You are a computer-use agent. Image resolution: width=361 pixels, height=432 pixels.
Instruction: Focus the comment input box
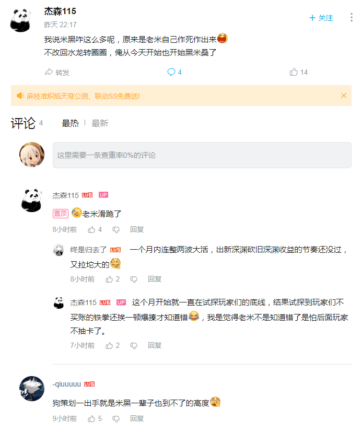click(202, 155)
